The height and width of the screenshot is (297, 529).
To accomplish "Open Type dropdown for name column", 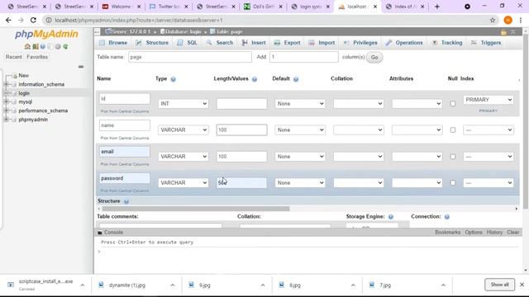I will [x=183, y=130].
